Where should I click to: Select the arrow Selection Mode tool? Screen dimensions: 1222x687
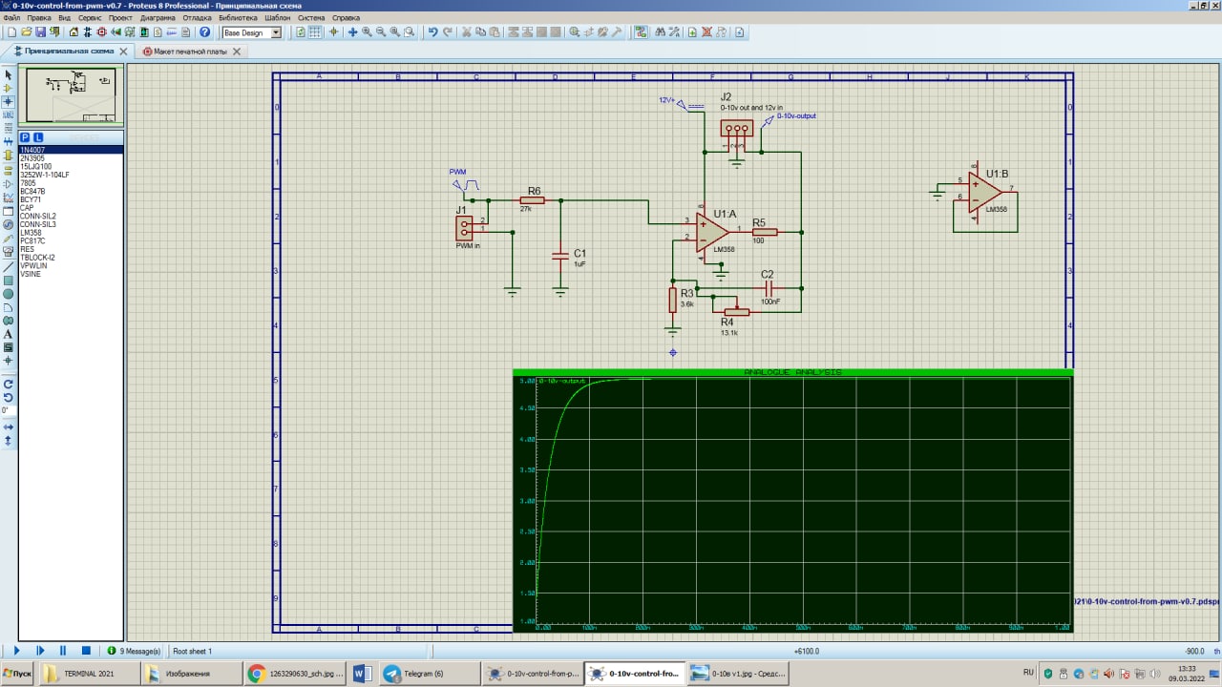[x=9, y=74]
